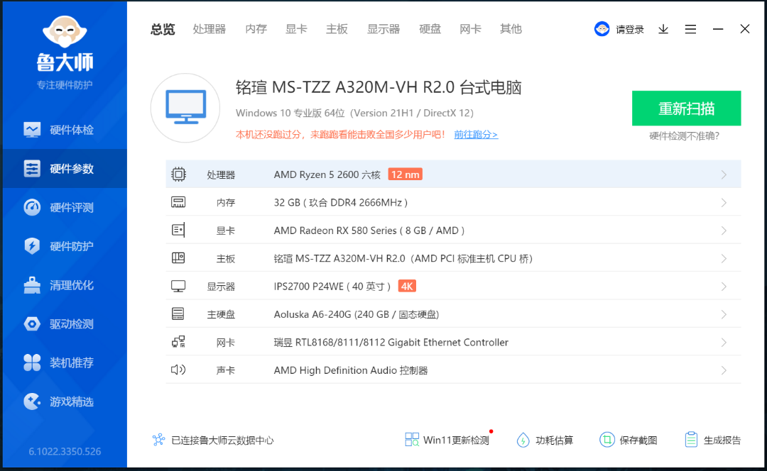Open 硬件体检 in the sidebar
Image resolution: width=767 pixels, height=471 pixels.
pos(65,130)
